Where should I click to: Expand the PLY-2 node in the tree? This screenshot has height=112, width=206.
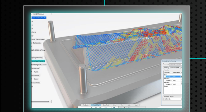point(32,79)
